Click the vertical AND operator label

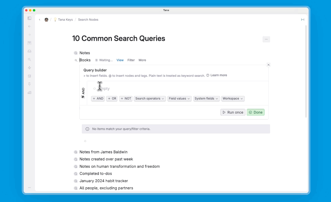coord(83,91)
